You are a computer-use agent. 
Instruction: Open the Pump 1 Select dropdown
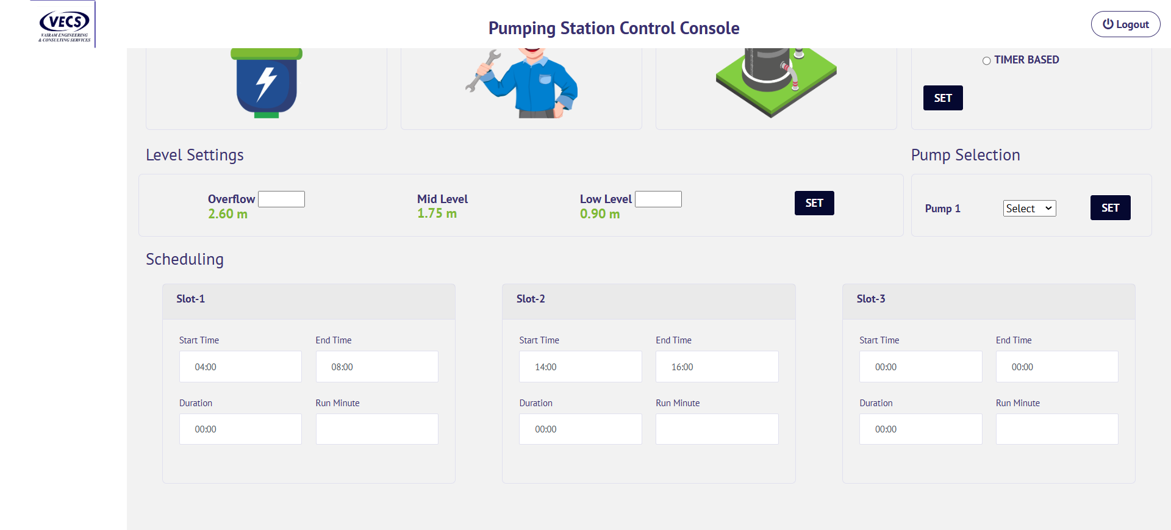pos(1029,209)
